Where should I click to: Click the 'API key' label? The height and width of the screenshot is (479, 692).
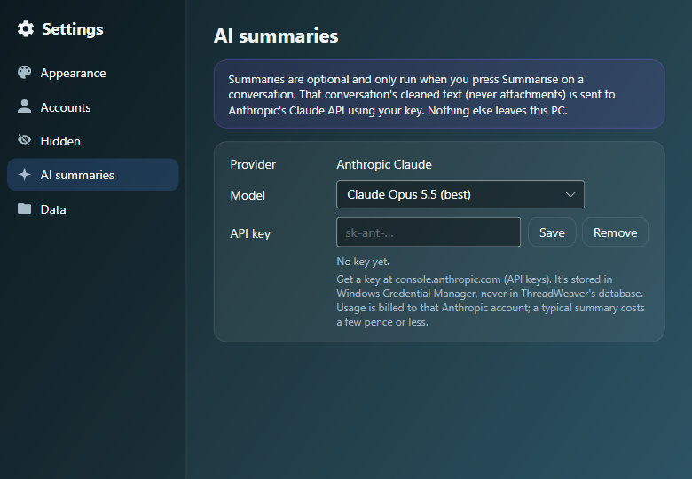[x=250, y=234]
